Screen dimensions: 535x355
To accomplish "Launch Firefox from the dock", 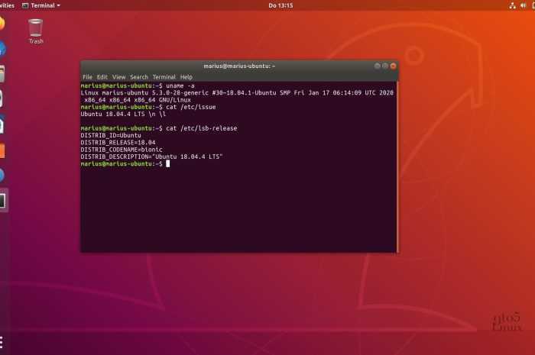I will pos(2,24).
